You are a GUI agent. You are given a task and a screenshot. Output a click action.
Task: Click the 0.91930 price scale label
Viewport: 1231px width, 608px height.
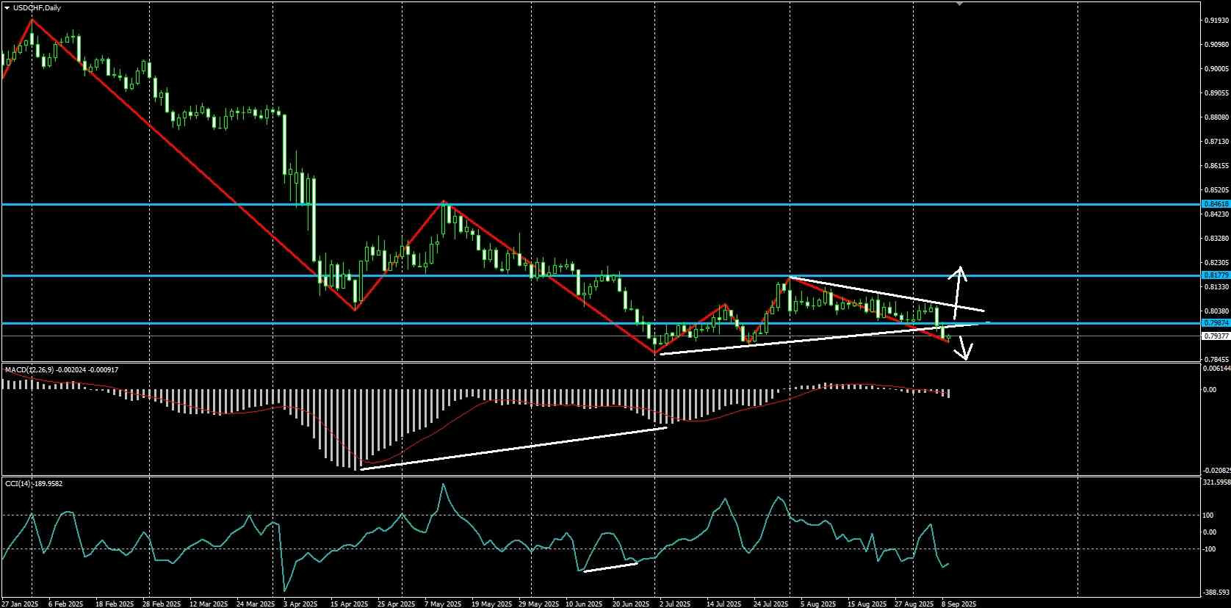click(1217, 21)
